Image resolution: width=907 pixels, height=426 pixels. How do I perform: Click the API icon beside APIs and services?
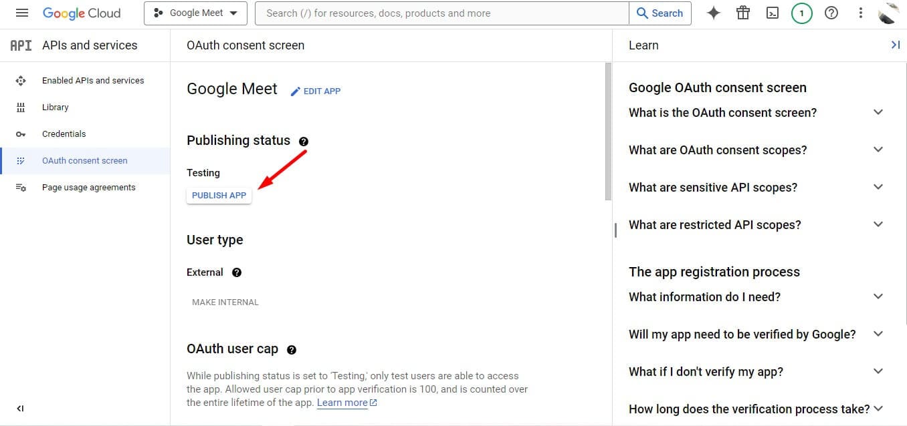21,45
